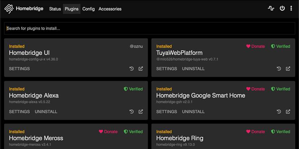Open Homebridge UI external link icon

point(141,69)
